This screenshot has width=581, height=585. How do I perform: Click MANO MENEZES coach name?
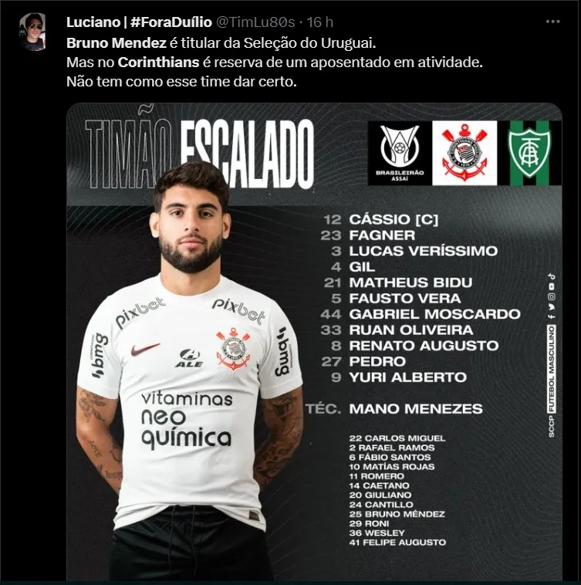point(416,409)
